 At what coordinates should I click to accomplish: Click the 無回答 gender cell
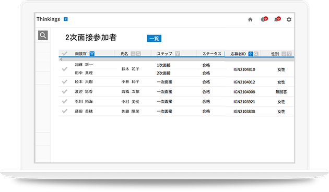[x=281, y=92]
